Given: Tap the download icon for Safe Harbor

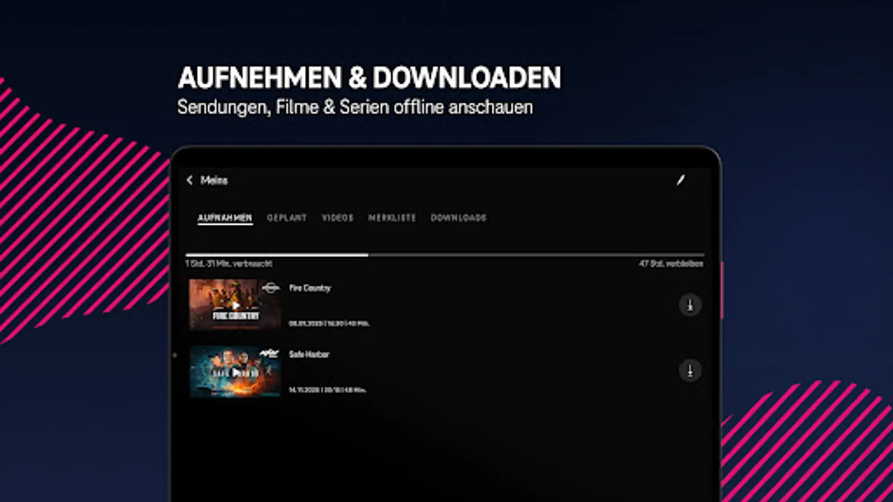Looking at the screenshot, I should 689,371.
